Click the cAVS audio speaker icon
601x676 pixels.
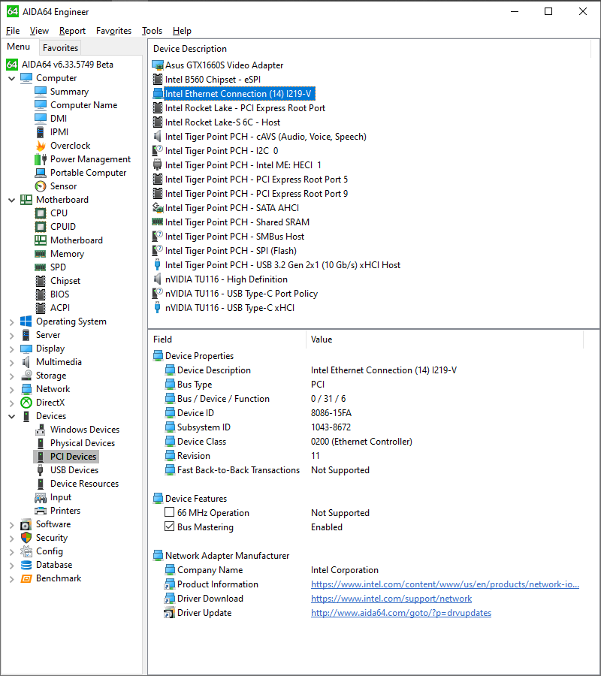(158, 137)
